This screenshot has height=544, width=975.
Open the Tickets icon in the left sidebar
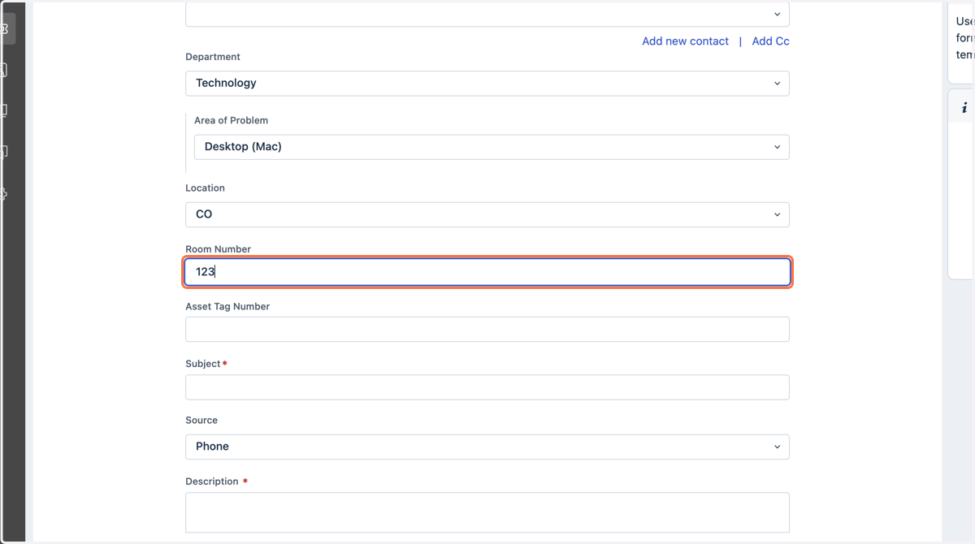[x=4, y=29]
